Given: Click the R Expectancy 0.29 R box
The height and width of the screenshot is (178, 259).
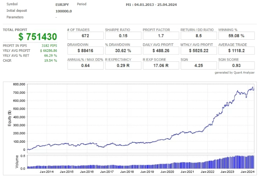Looking at the screenshot, I should click(123, 65).
